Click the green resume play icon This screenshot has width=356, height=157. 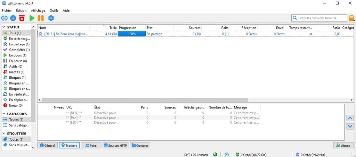[x=32, y=18]
